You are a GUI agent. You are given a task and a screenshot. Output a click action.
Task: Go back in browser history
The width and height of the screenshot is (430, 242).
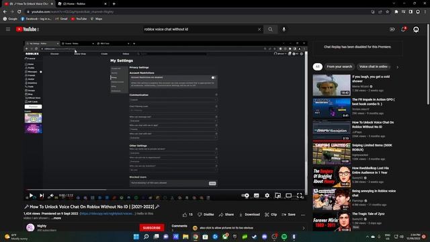[x=5, y=12]
